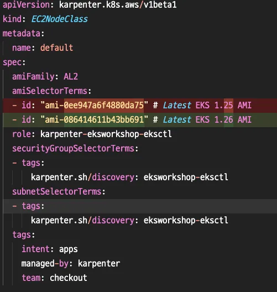277x292 pixels.
Task: Click the subnetSelectorTerms key
Action: 56,191
